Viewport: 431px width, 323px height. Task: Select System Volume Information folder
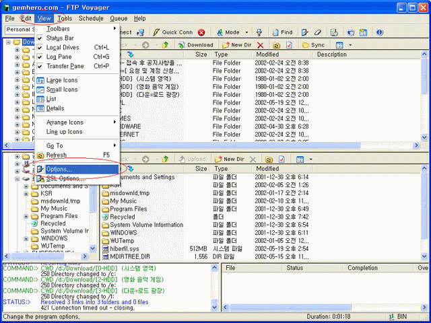pyautogui.click(x=147, y=225)
